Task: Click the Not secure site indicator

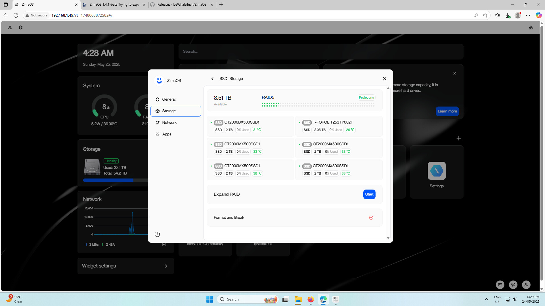Action: tap(36, 15)
